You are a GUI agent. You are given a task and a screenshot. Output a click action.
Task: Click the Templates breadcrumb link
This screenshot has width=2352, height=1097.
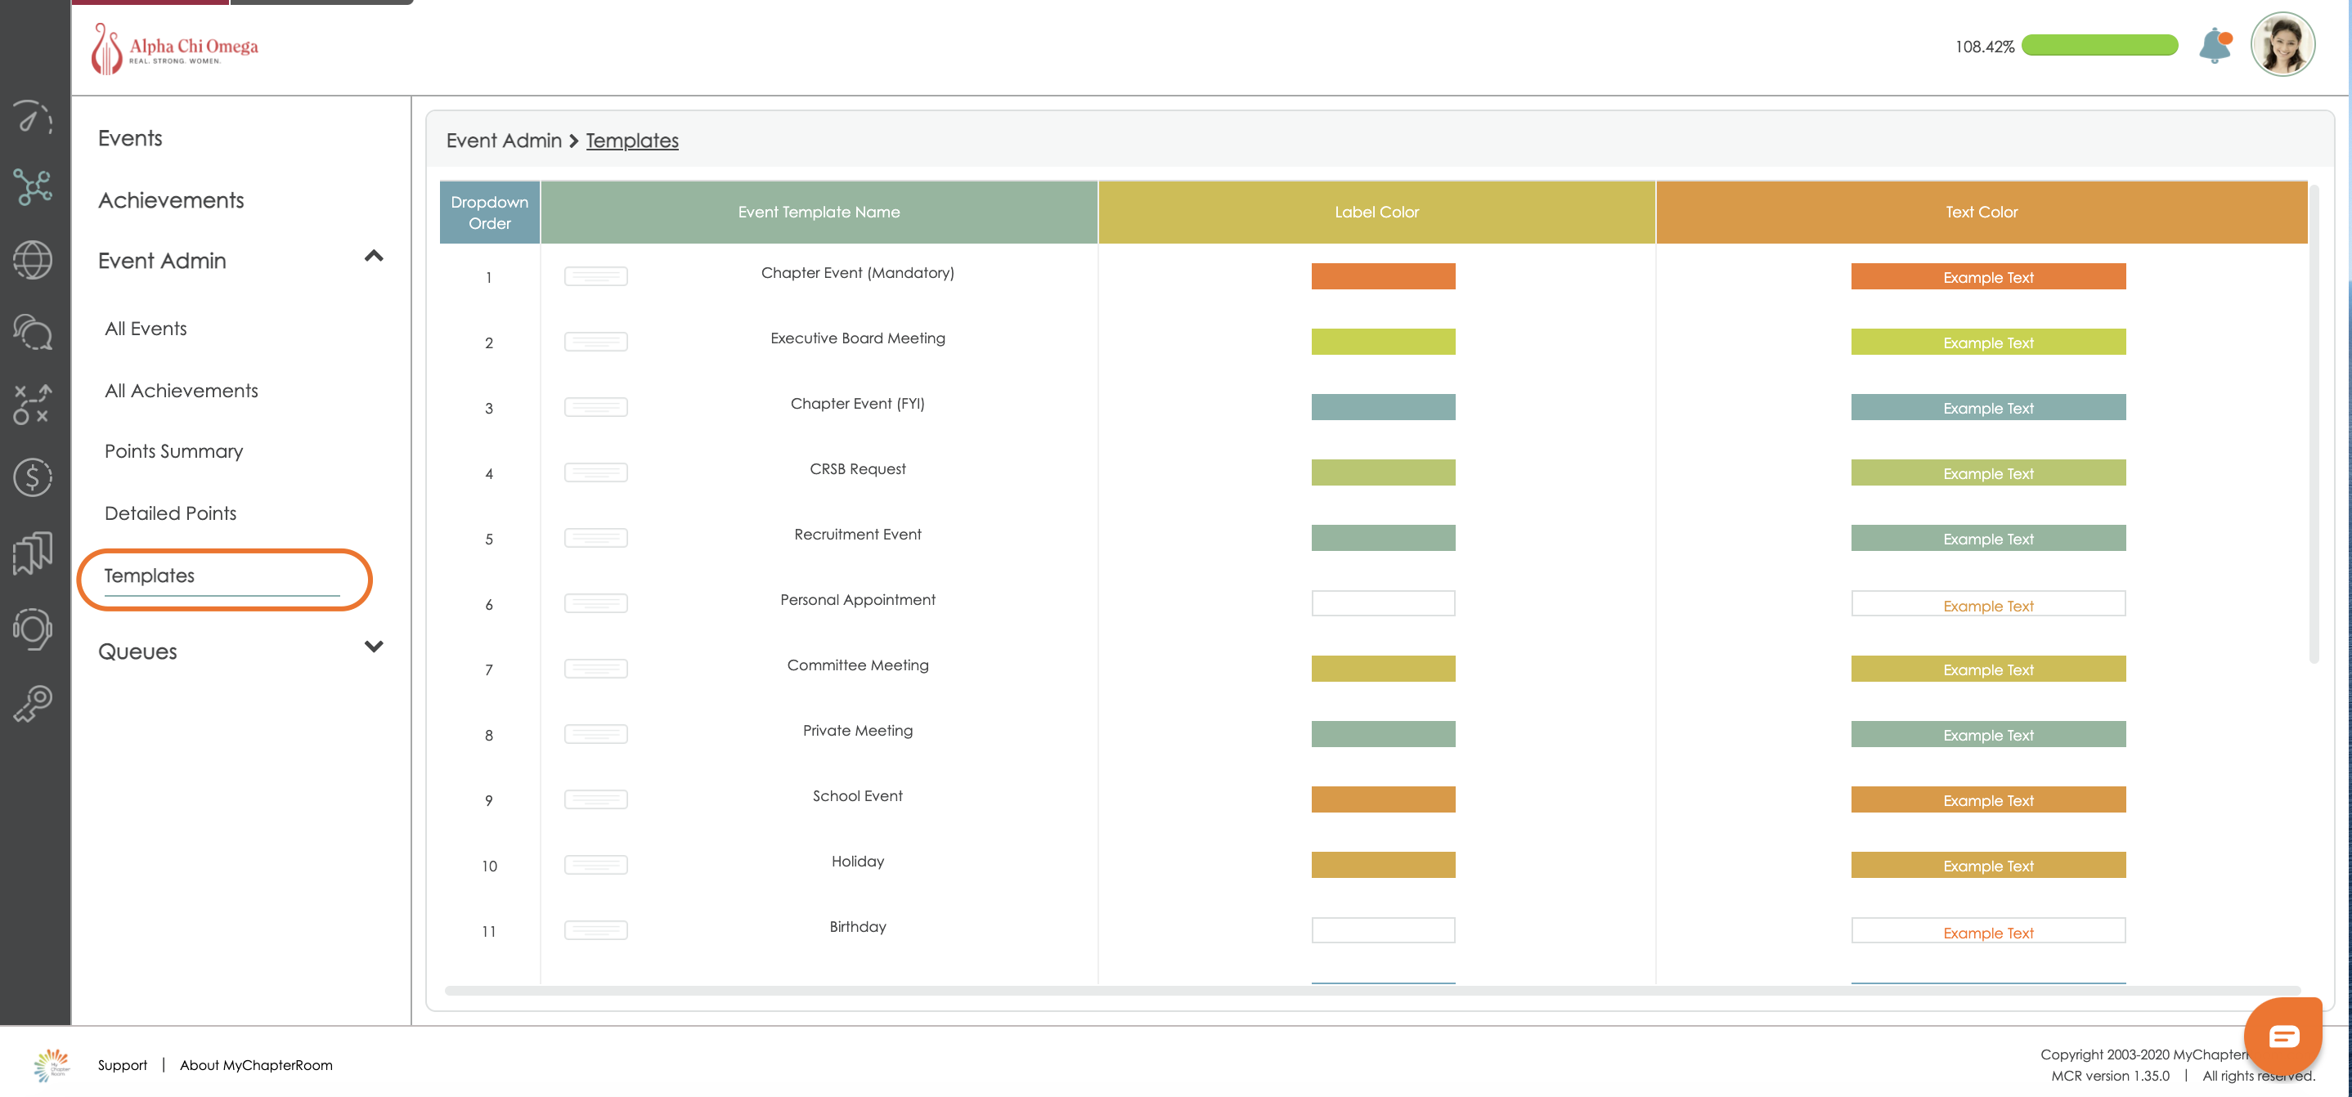tap(632, 141)
